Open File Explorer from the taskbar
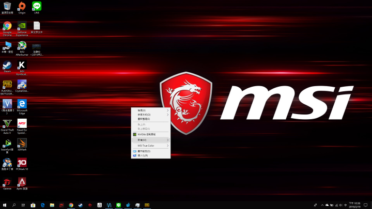Screen dimensions: 372x209 click(x=52, y=205)
